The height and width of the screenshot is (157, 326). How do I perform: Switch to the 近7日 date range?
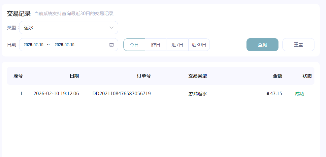[178, 45]
